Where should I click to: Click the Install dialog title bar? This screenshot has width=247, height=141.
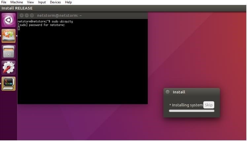pos(192,92)
